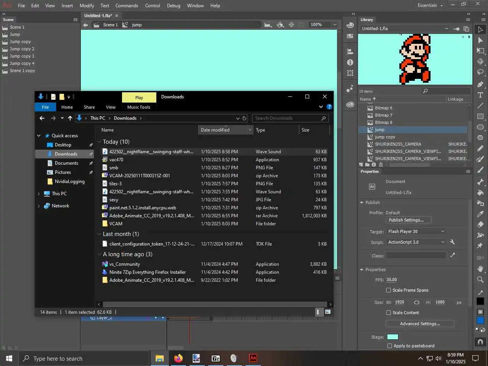
Task: Open the stage zoom 100% dropdown
Action: click(335, 24)
